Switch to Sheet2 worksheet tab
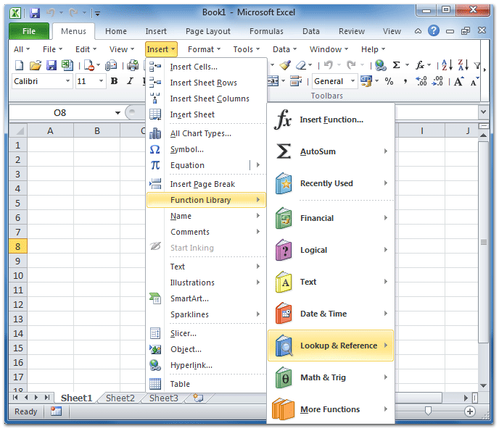499x431 pixels. (x=120, y=398)
